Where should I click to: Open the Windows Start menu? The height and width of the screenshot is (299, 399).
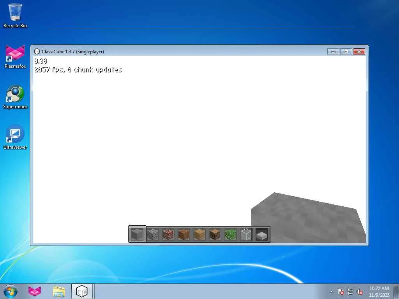coord(11,291)
